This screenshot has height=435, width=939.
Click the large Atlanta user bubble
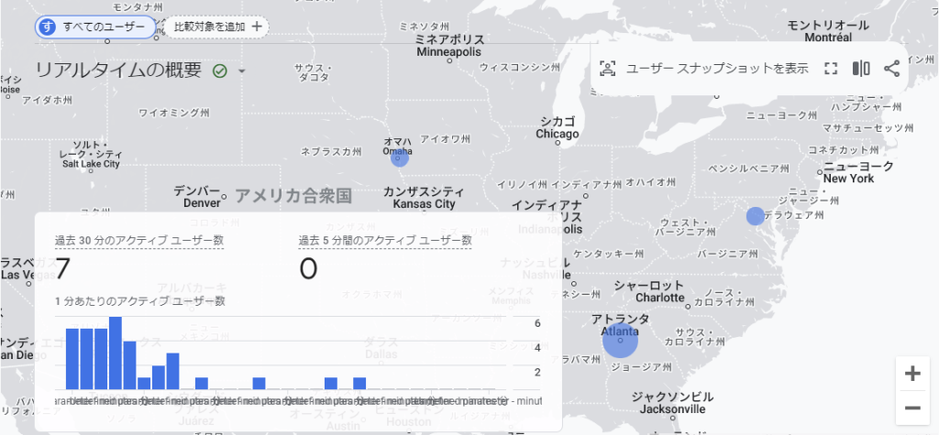coord(621,340)
